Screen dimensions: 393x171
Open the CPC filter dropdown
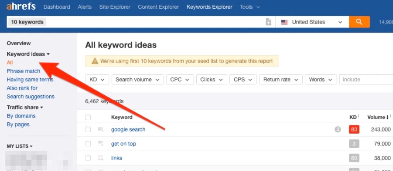[x=180, y=80]
